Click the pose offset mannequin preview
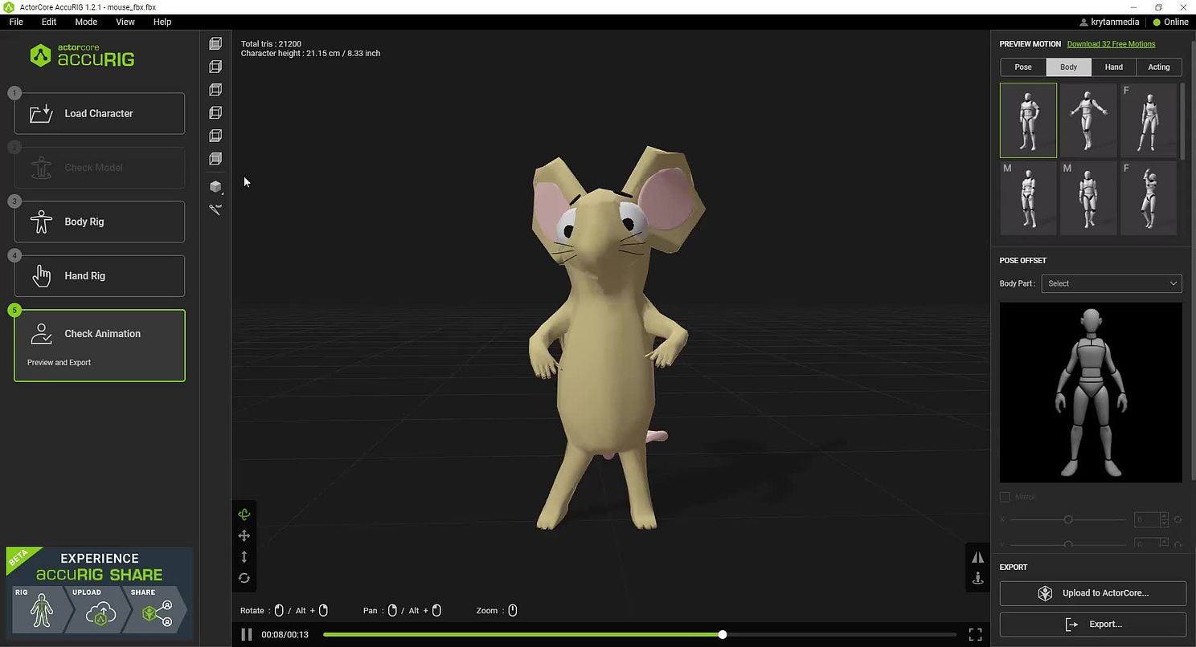This screenshot has height=647, width=1196. pos(1091,393)
